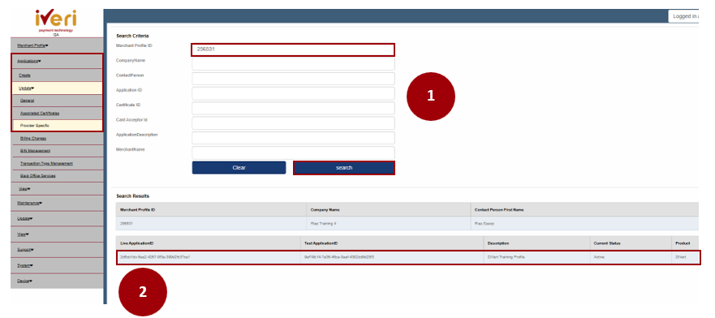Click the Card Acceptor Id input field
The height and width of the screenshot is (318, 715).
[293, 123]
